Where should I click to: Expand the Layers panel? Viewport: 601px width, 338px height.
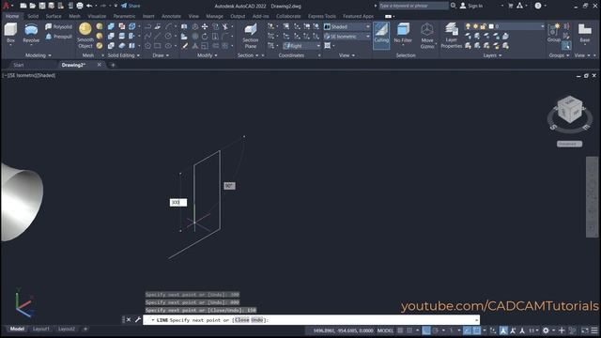492,55
